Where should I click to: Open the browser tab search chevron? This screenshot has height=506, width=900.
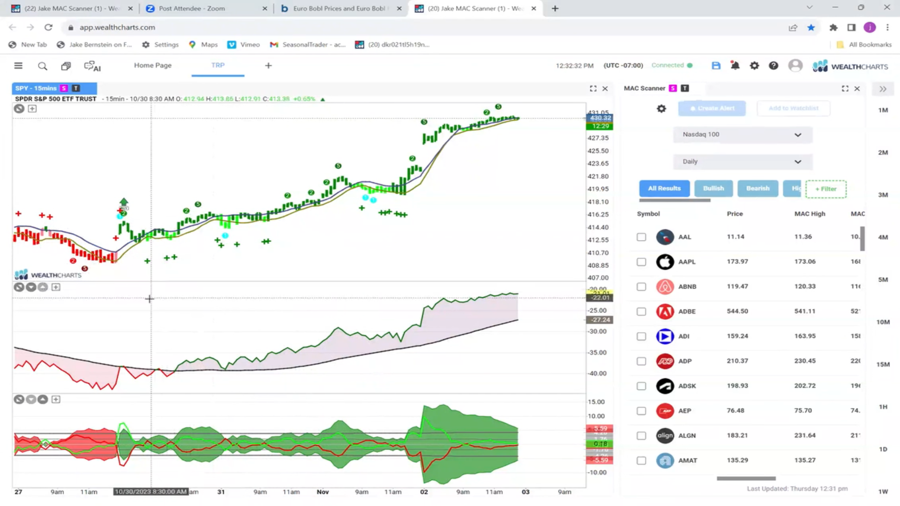tap(810, 8)
